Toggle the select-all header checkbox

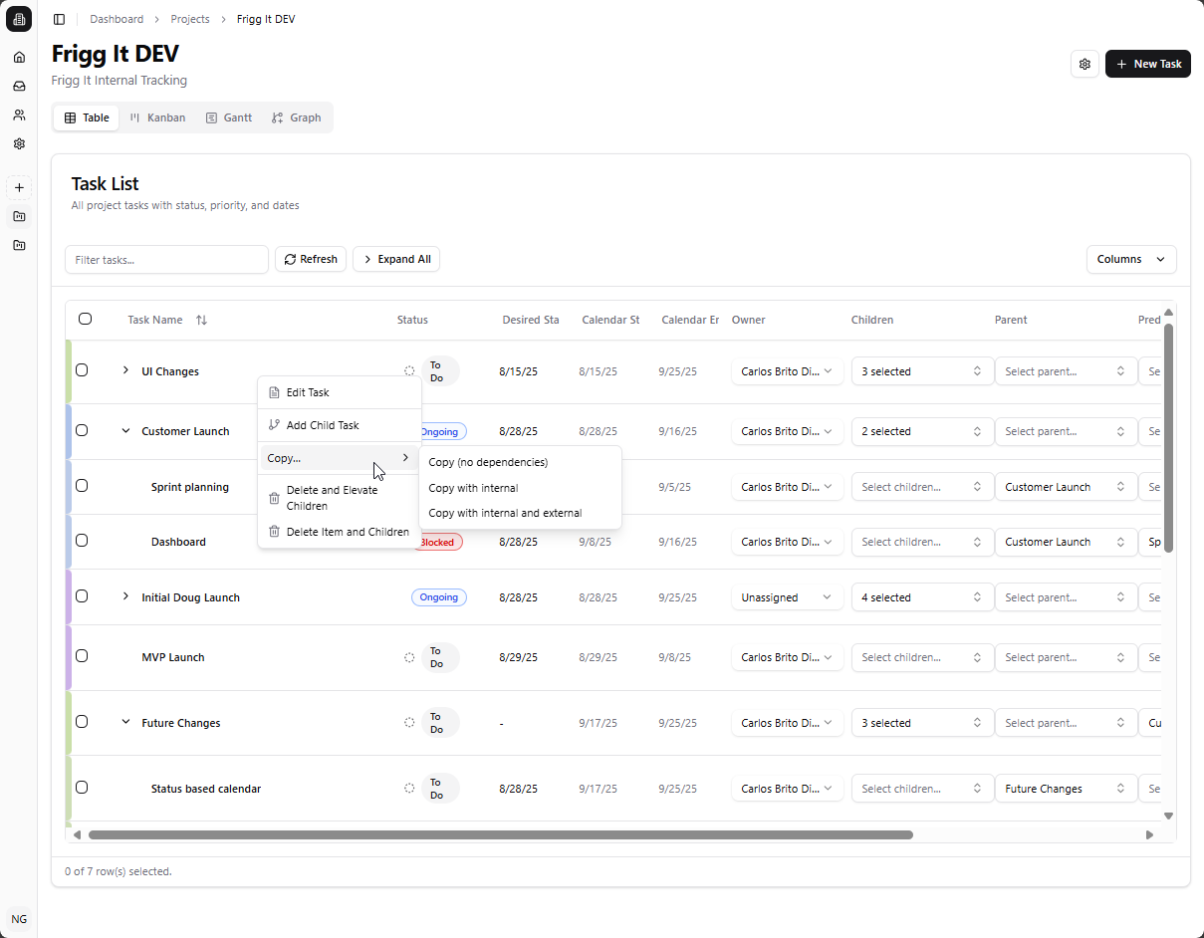pyautogui.click(x=85, y=319)
